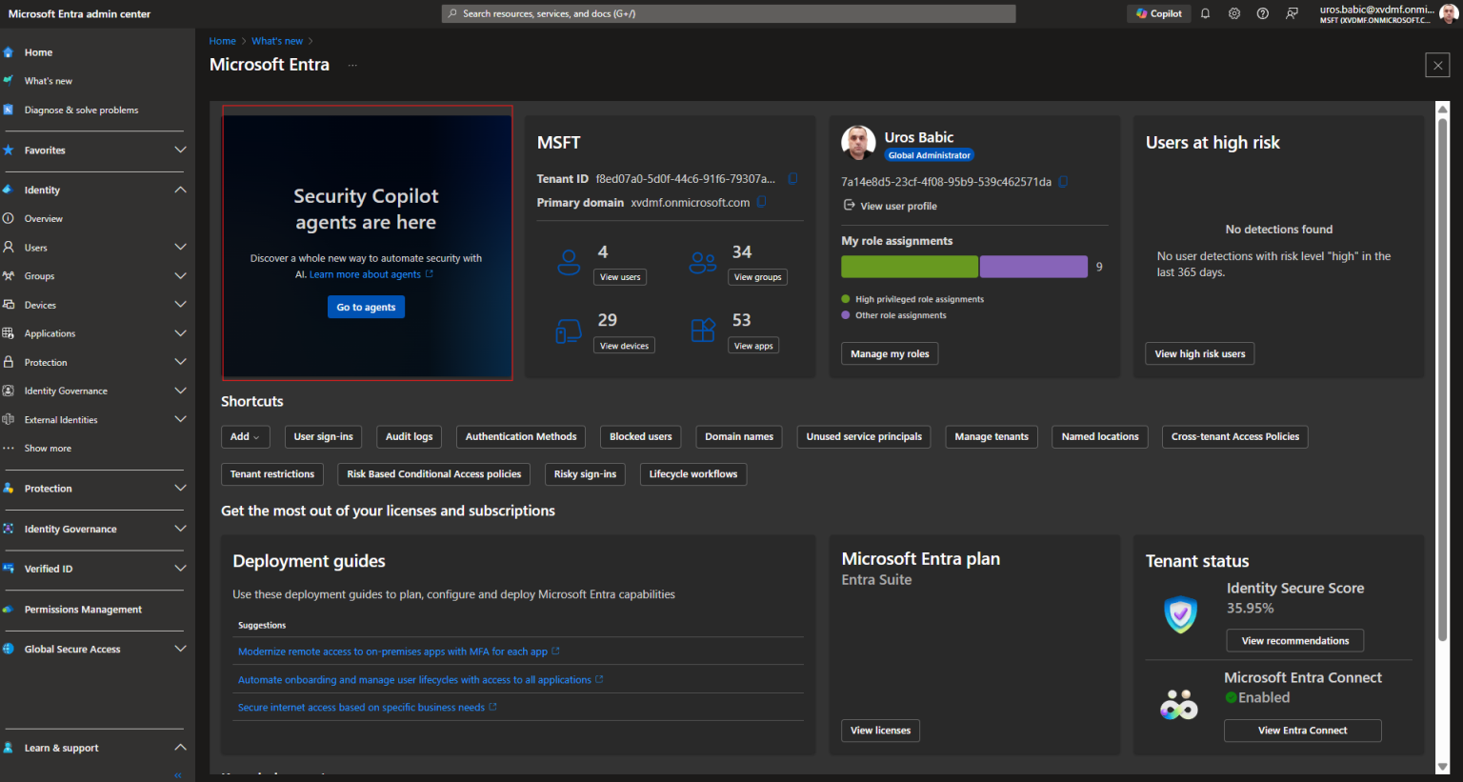Click the green role assignments progress bar

point(909,267)
